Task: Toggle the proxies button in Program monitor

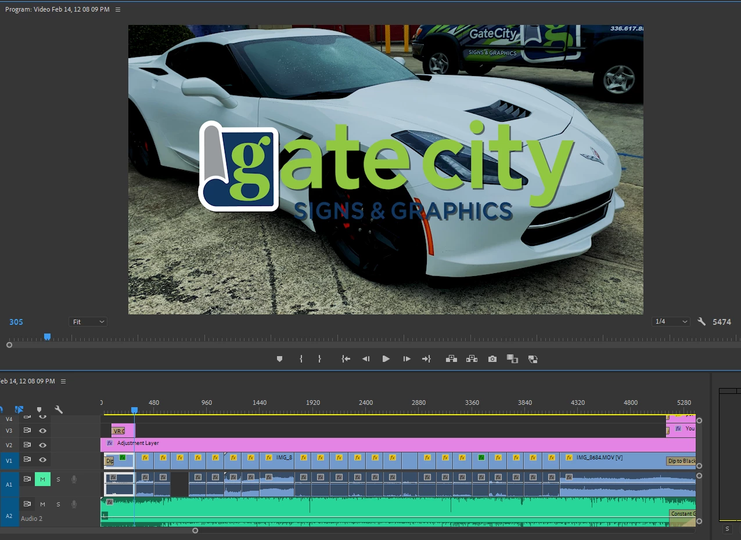Action: pyautogui.click(x=533, y=359)
